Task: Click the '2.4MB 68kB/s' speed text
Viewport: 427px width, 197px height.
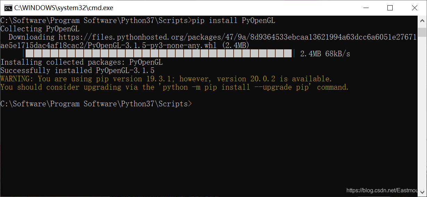Action: click(325, 54)
